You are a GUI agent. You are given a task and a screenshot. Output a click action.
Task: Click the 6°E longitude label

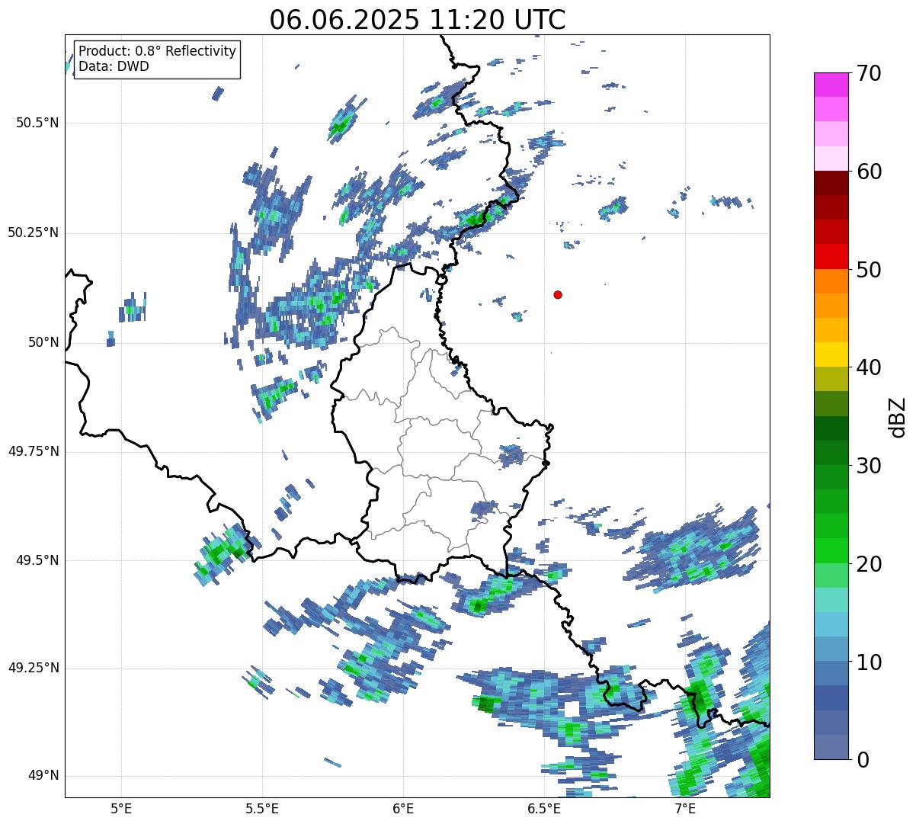coord(403,808)
